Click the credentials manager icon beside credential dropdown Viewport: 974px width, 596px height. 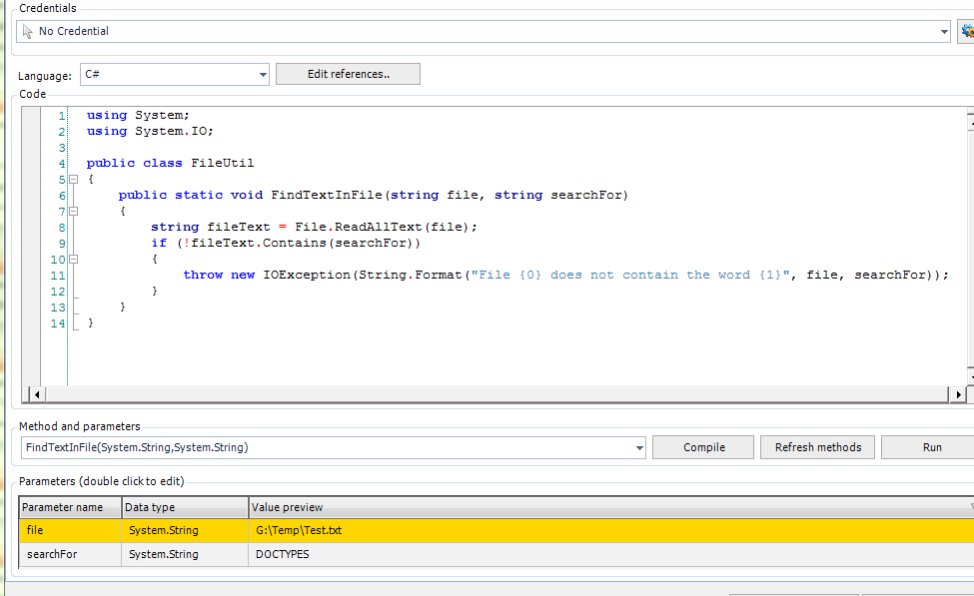click(966, 31)
